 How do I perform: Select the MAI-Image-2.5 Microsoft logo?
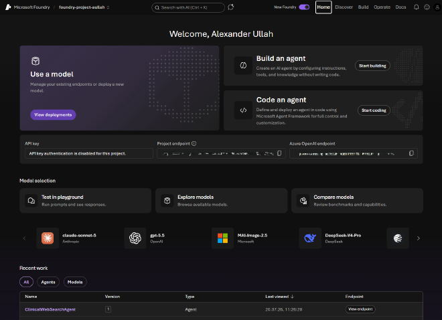[223, 238]
